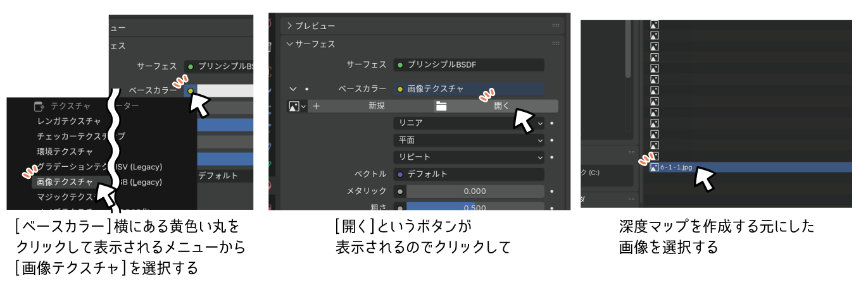Click the 開く button to open an image
The image size is (861, 285).
click(501, 106)
